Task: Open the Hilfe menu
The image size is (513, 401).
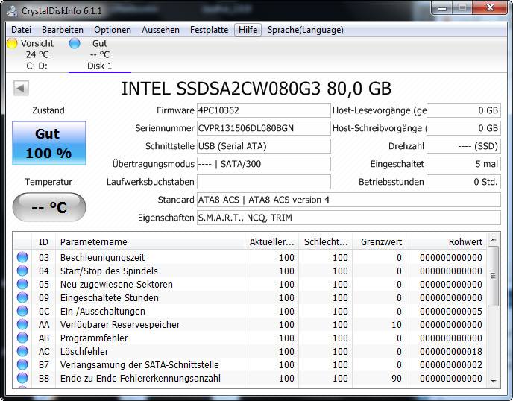Action: pos(248,30)
